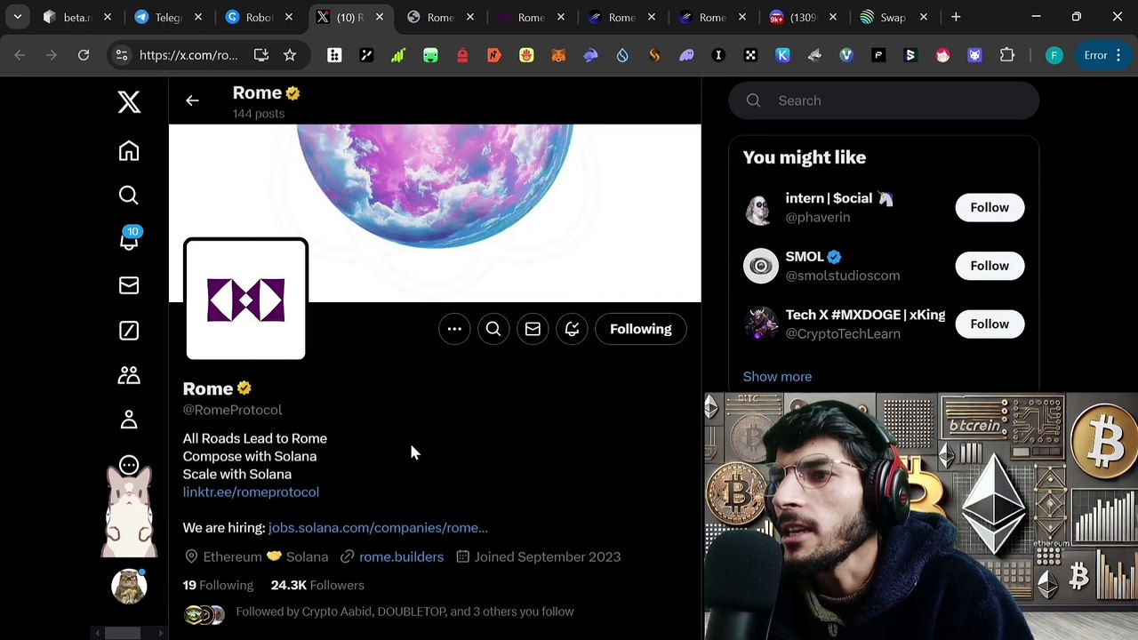The width and height of the screenshot is (1138, 640).
Task: Click the horizontal scrollbar at page bottom
Action: pyautogui.click(x=124, y=633)
